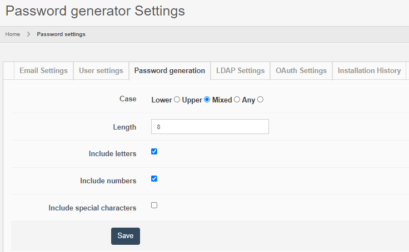Go to Home via breadcrumb link
This screenshot has width=409, height=252.
click(x=13, y=34)
